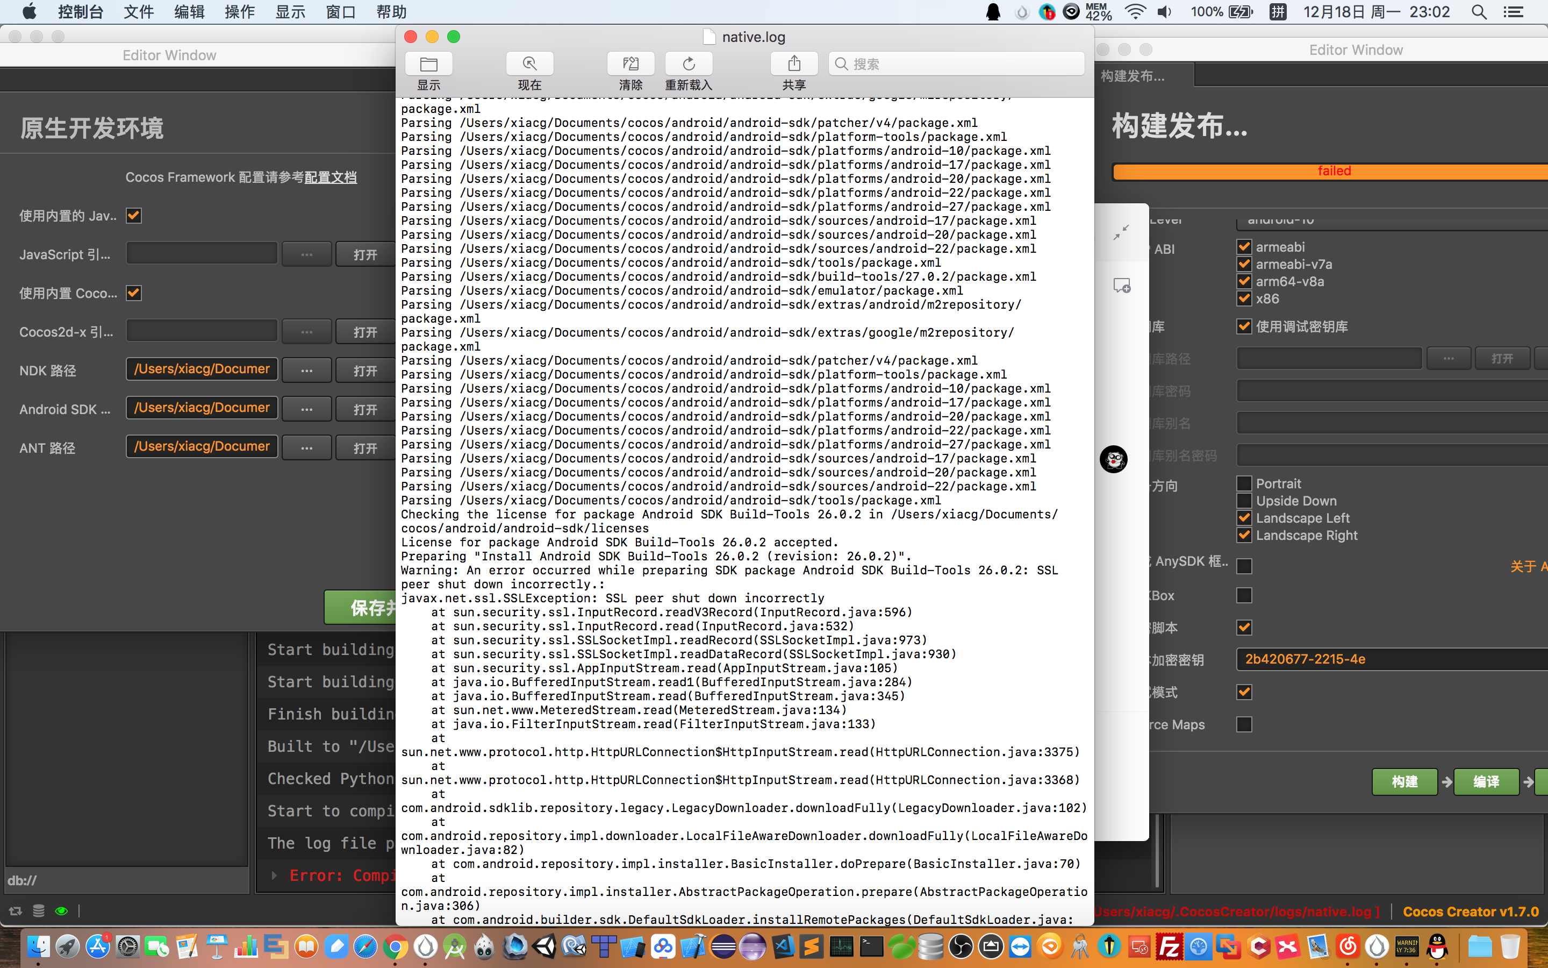Enable Portrait orientation checkbox
1548x968 pixels.
[x=1244, y=483]
